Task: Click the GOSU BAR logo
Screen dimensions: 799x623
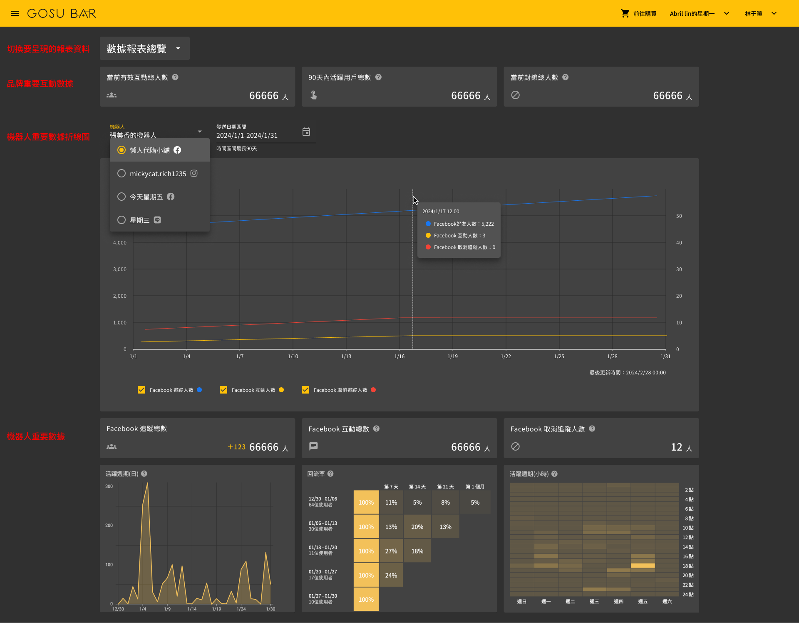Action: click(x=62, y=13)
